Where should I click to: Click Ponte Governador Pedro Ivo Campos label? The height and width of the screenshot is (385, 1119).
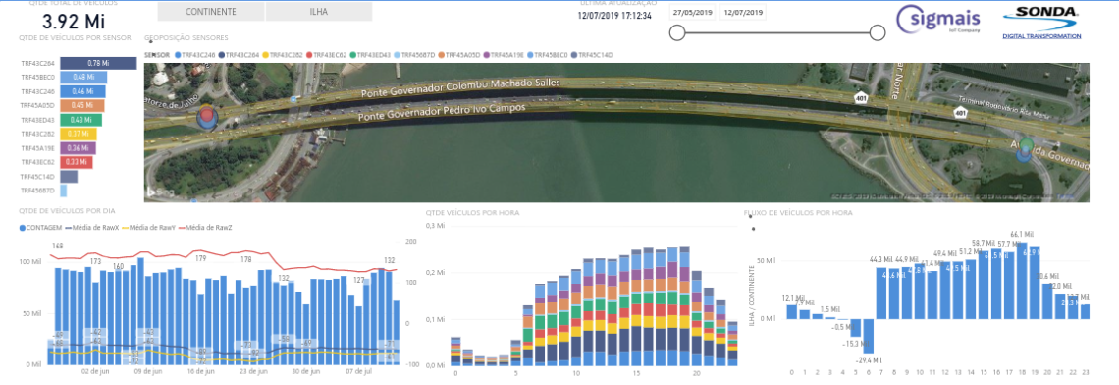(442, 112)
